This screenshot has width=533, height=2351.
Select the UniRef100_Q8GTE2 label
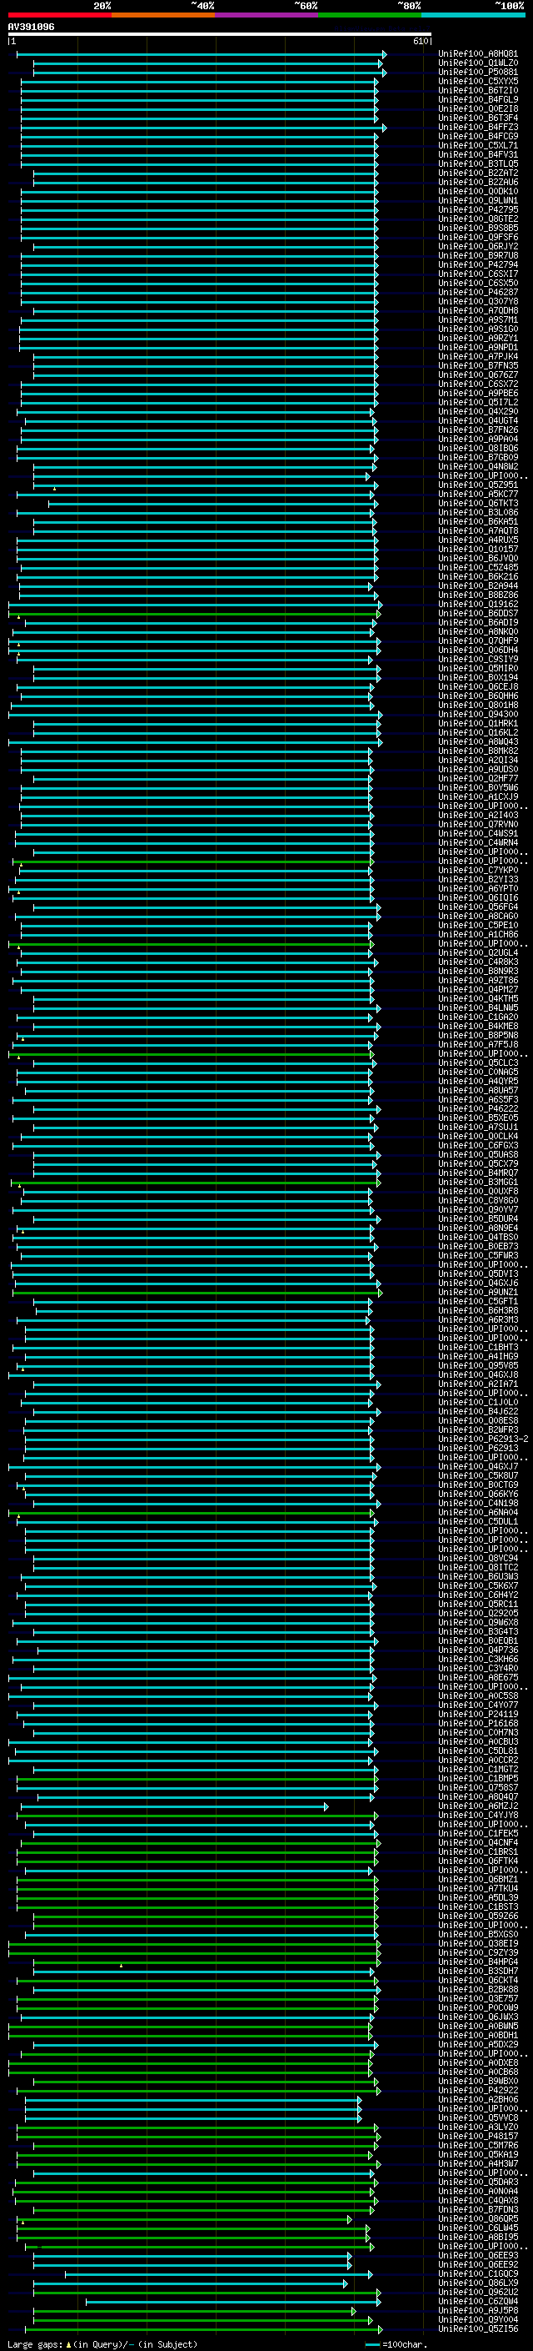tap(477, 219)
